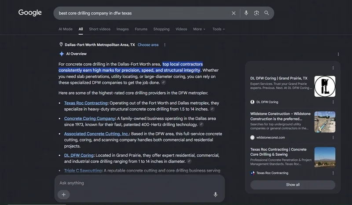
Task: Open Concrete Coring Company link
Action: [90, 118]
